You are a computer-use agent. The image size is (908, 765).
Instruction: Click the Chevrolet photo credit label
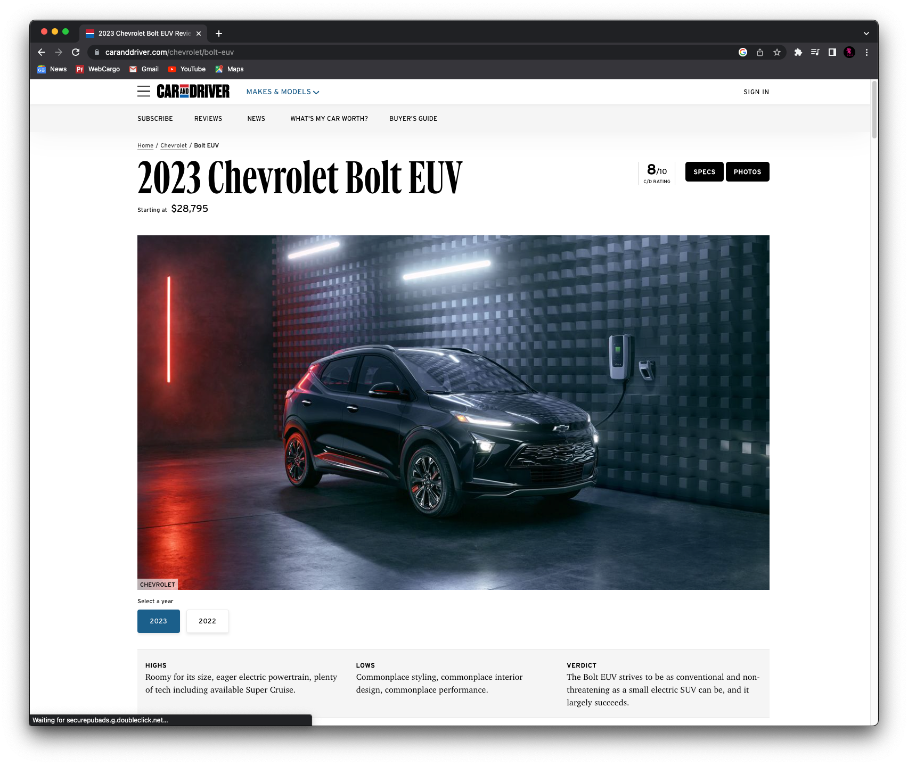coord(158,585)
